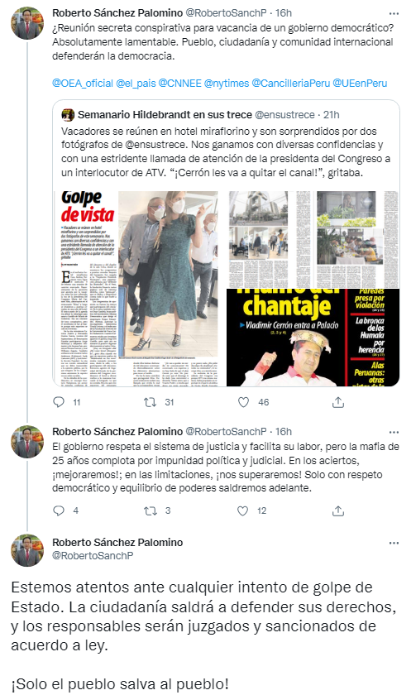Open the @nytimes mention link
This screenshot has height=695, width=411.
pyautogui.click(x=227, y=84)
